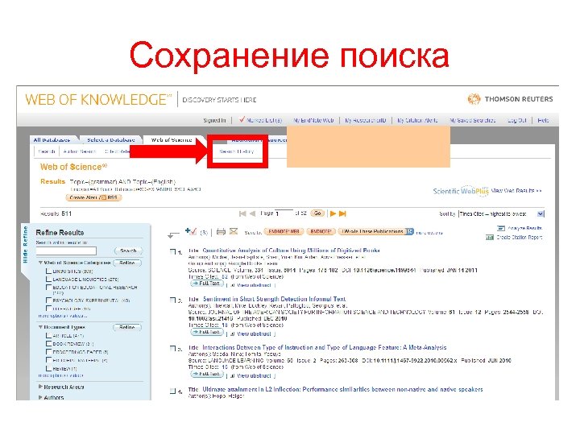Jump to last page orange arrow

point(342,213)
